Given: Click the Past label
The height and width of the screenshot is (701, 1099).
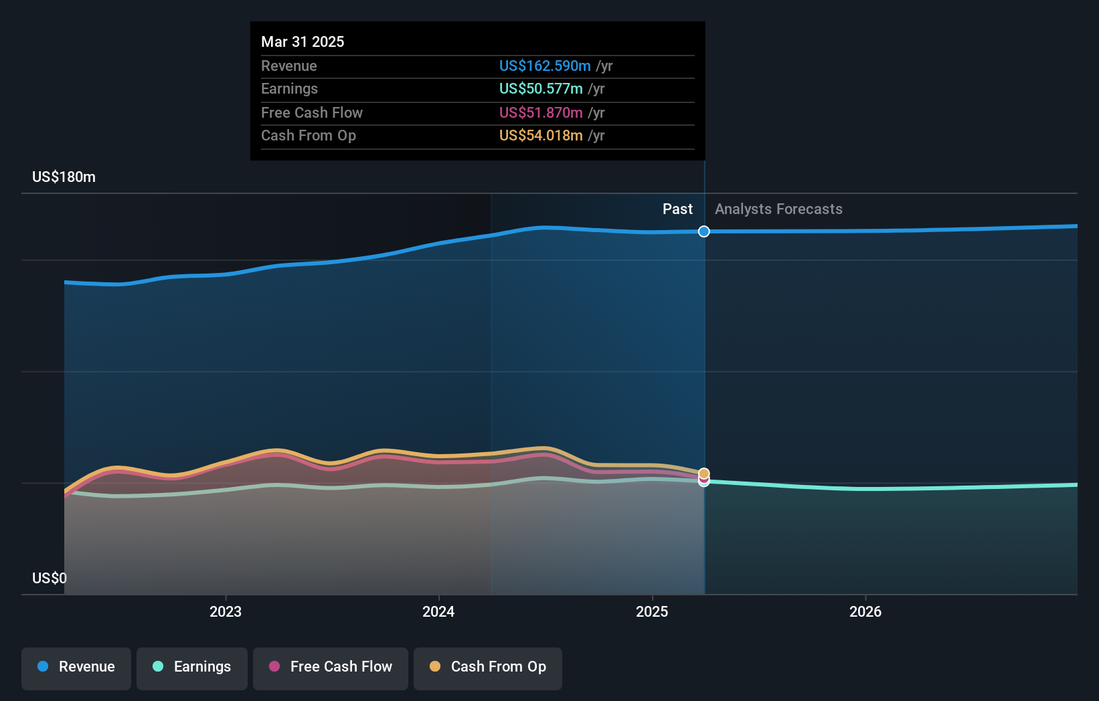Looking at the screenshot, I should click(677, 209).
